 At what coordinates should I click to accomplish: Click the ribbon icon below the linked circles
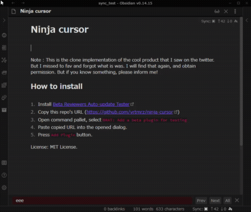pyautogui.click(x=4, y=110)
